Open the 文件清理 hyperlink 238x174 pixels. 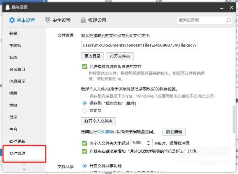coord(105,132)
